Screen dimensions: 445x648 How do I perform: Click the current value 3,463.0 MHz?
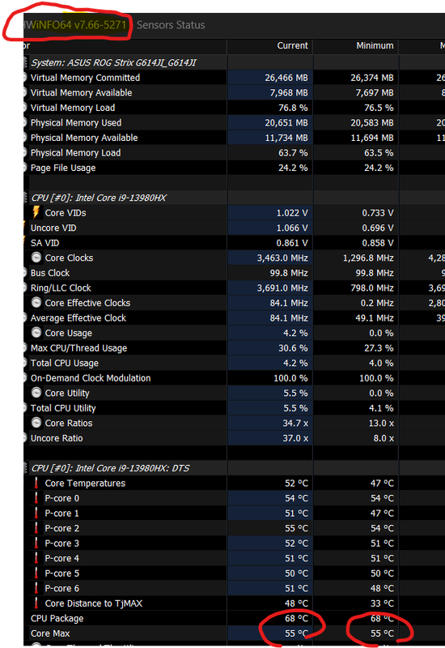click(282, 258)
